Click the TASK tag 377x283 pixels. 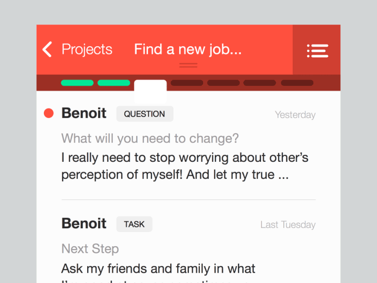tap(134, 225)
